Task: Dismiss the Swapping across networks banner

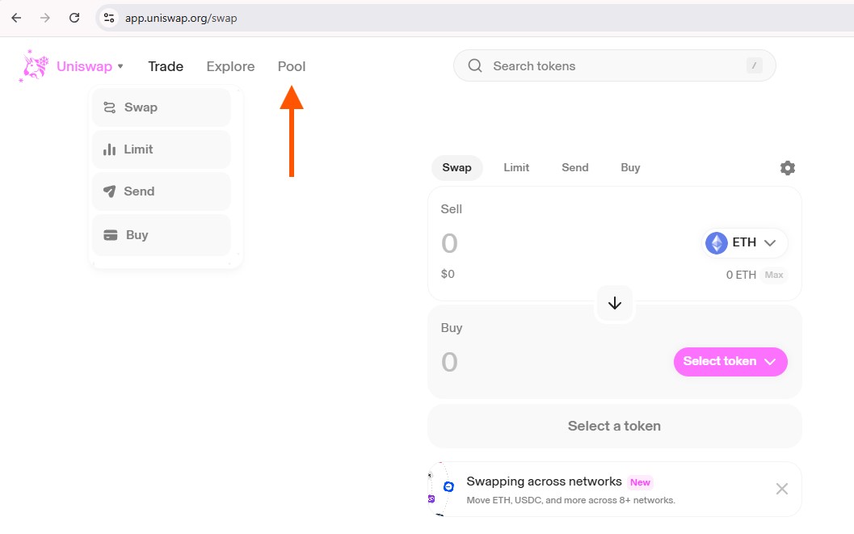Action: [x=781, y=489]
